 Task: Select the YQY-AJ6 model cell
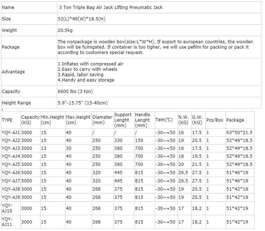pos(11,172)
